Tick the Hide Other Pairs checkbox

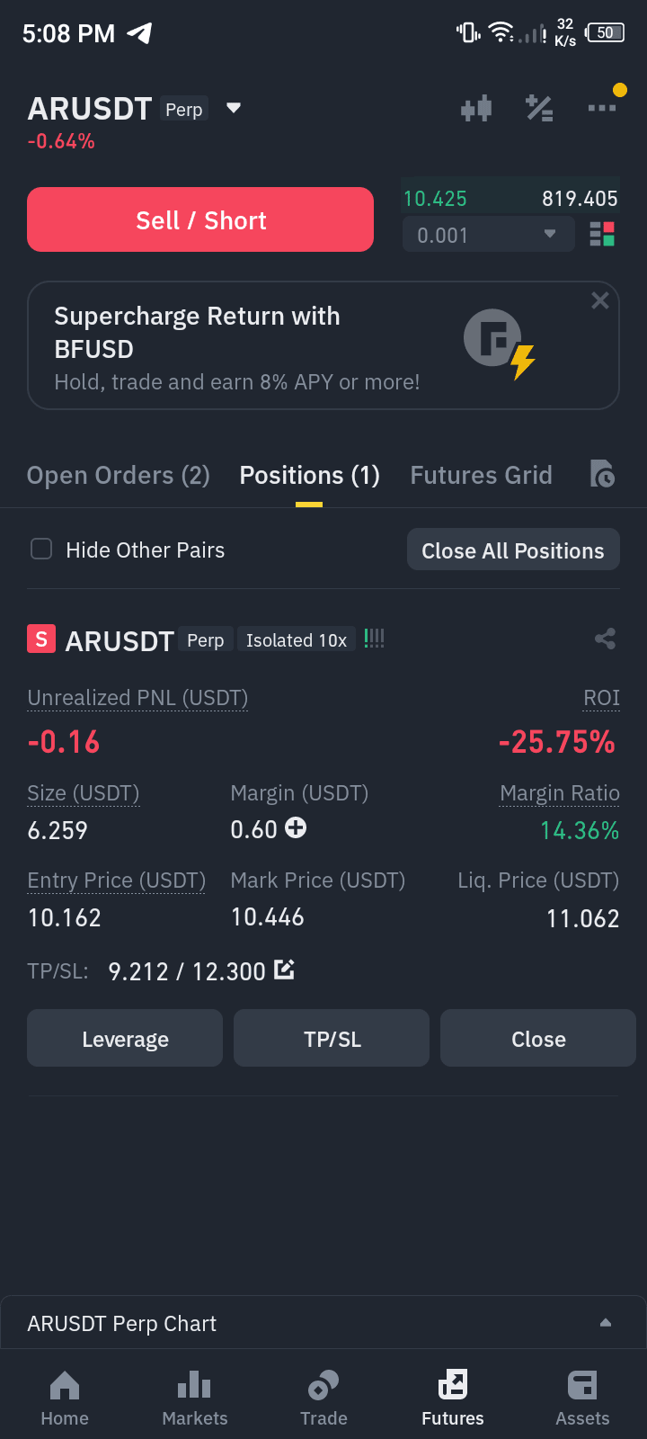tap(41, 549)
